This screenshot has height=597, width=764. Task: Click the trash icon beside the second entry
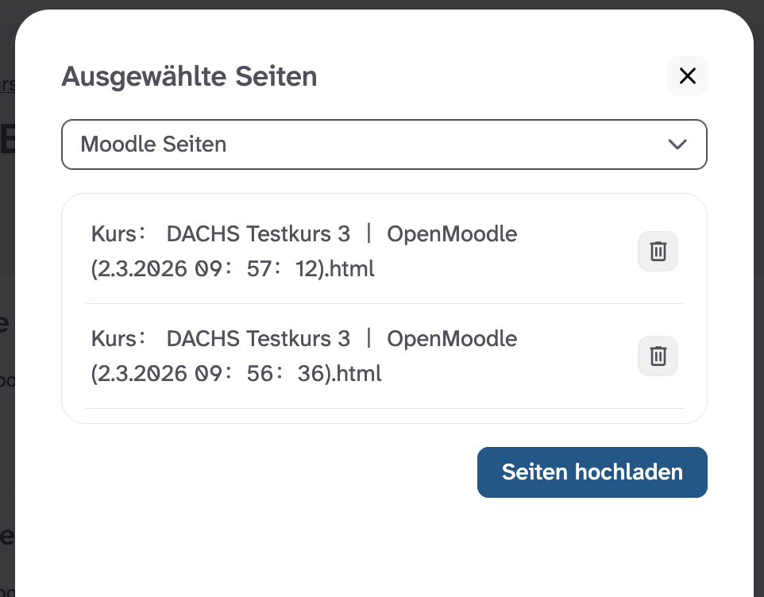658,356
